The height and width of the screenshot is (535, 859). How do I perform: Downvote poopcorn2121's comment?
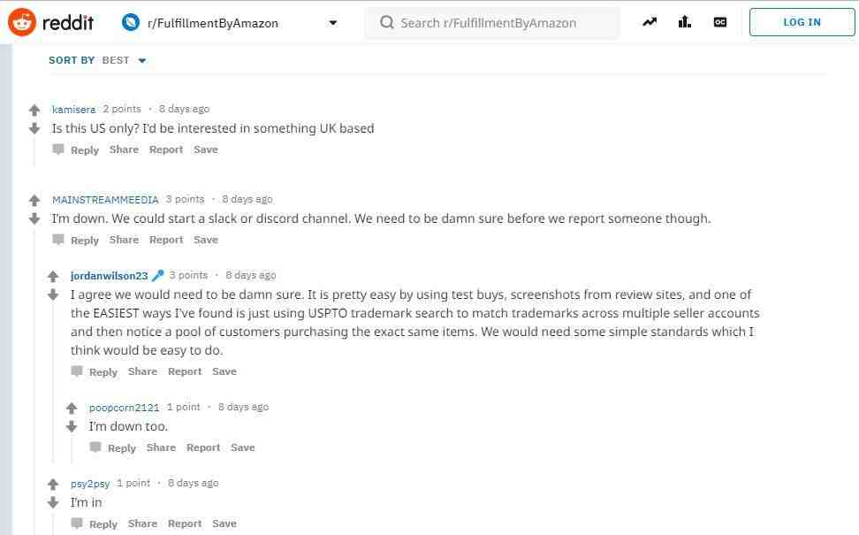[72, 426]
